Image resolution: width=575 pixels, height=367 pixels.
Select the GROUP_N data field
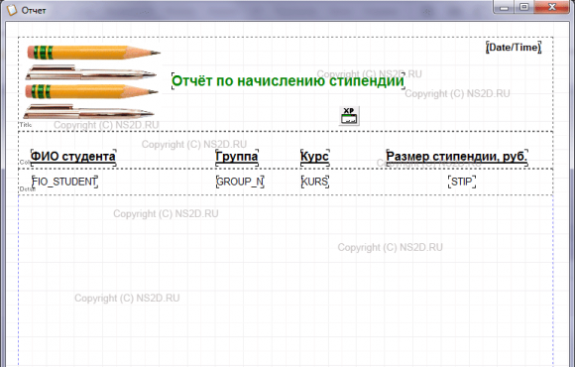click(240, 182)
